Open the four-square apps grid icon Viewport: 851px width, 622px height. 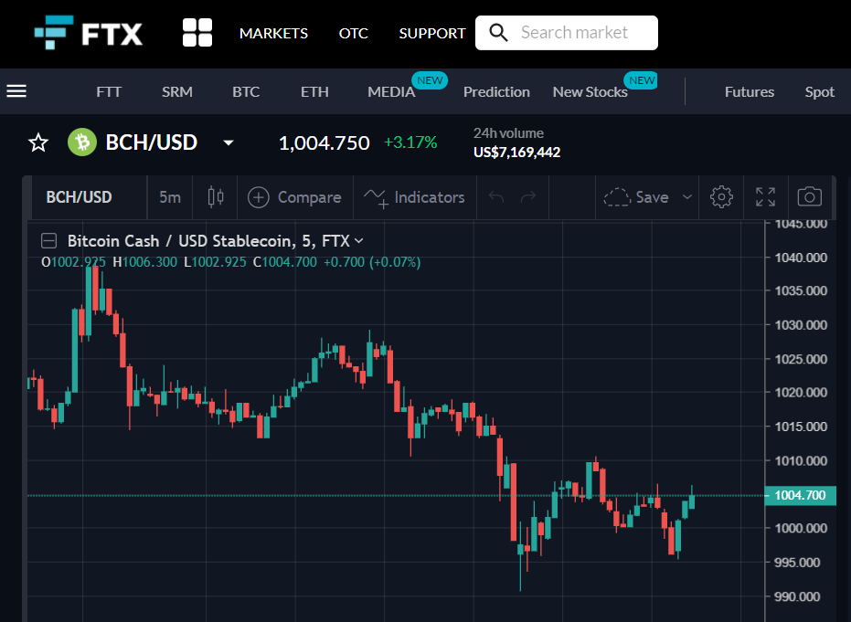tap(197, 33)
